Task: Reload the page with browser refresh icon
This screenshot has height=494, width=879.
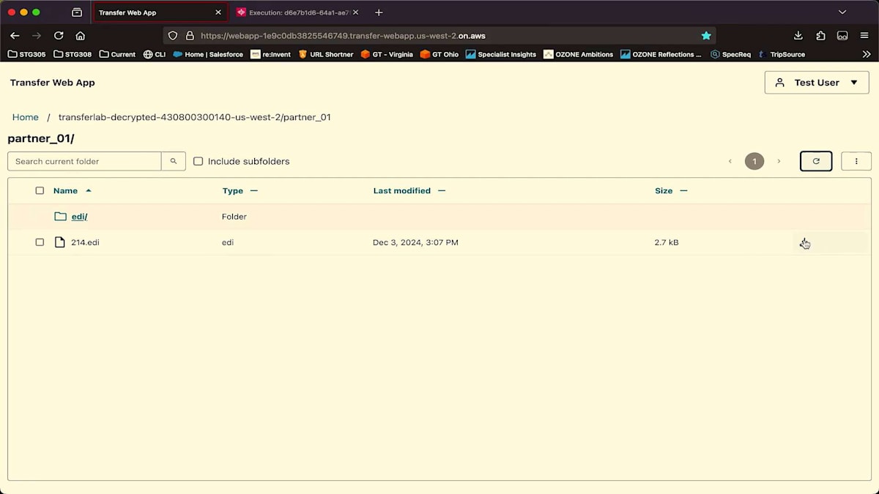Action: pyautogui.click(x=59, y=35)
